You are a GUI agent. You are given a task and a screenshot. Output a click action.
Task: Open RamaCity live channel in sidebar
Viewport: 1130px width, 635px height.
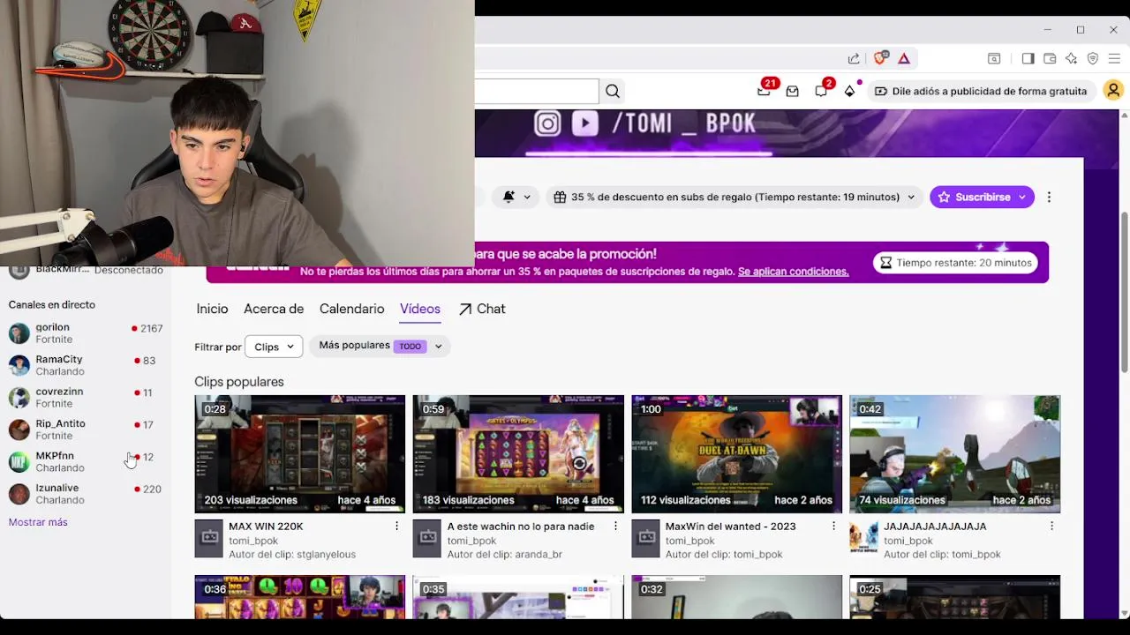pos(86,365)
